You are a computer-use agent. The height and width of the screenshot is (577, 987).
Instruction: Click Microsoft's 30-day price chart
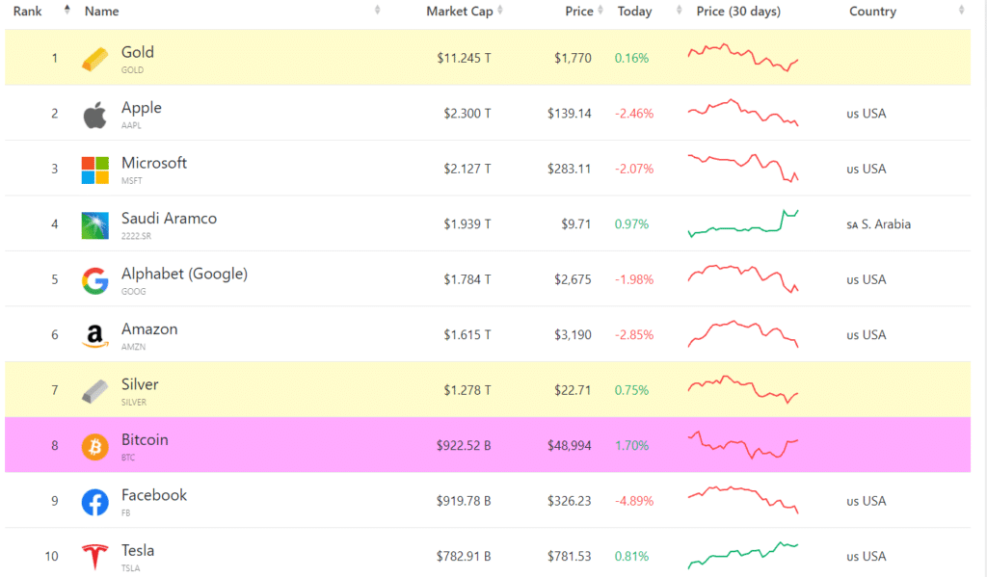743,168
